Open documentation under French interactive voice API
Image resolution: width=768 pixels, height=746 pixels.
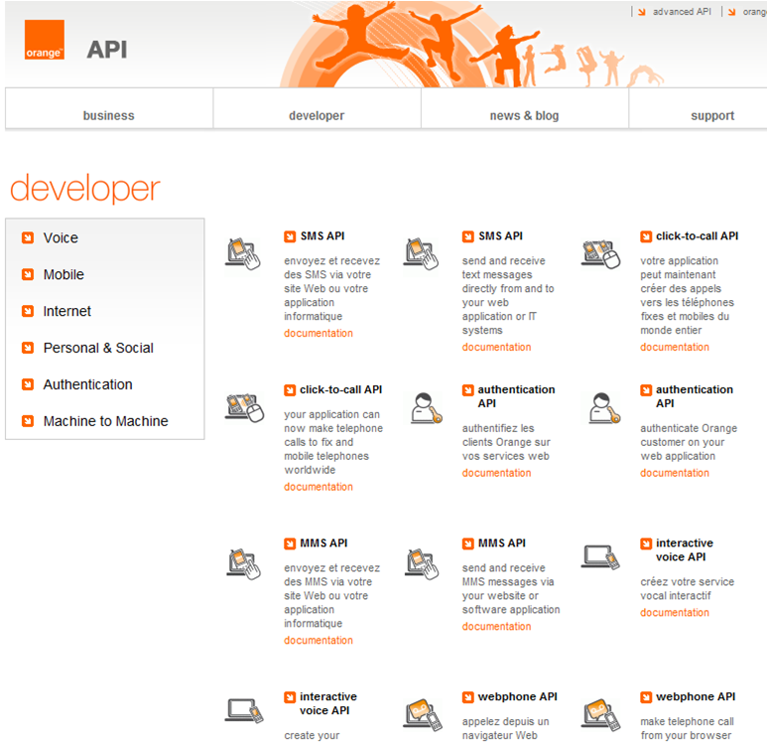[x=675, y=613]
